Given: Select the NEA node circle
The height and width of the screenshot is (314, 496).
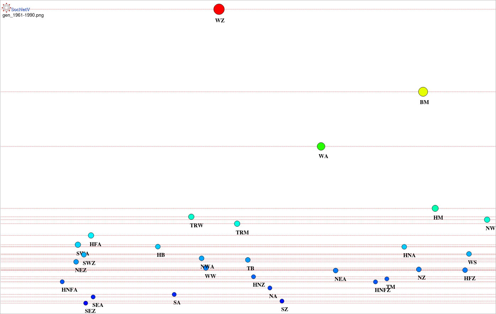Looking at the screenshot, I should (x=336, y=271).
